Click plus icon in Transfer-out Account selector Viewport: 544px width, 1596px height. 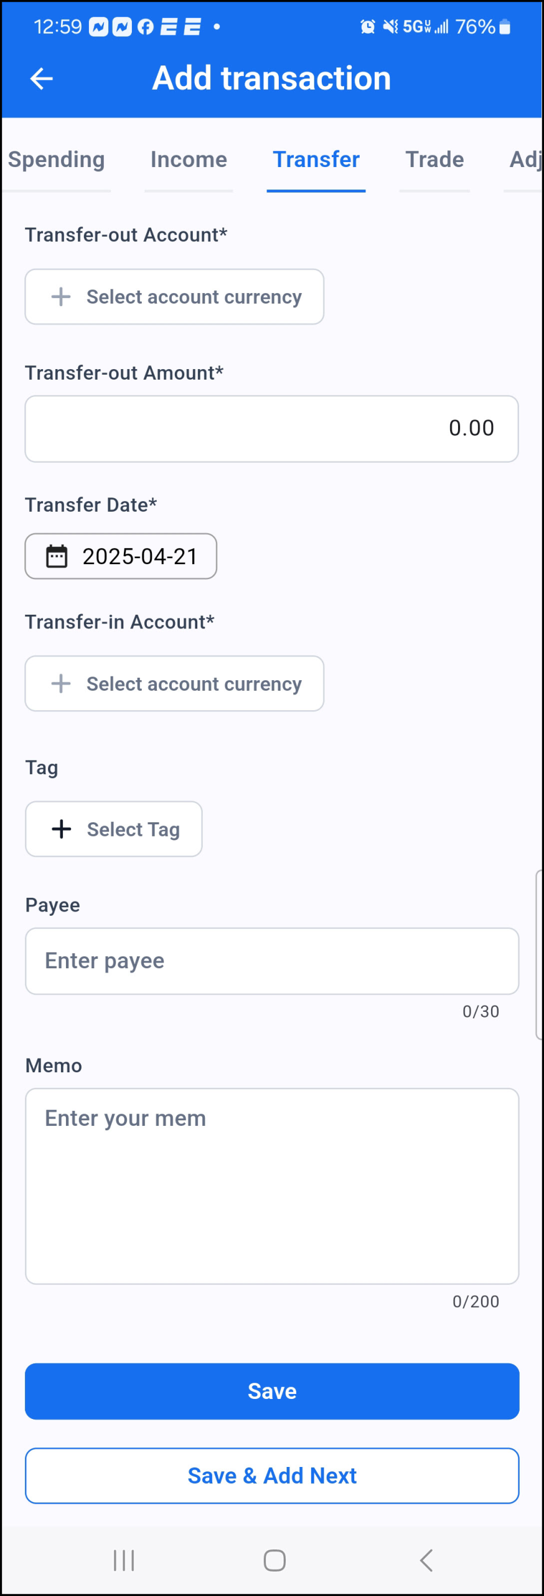pos(61,297)
